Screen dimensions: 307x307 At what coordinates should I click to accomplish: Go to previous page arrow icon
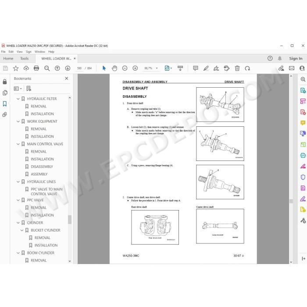[x=57, y=68]
